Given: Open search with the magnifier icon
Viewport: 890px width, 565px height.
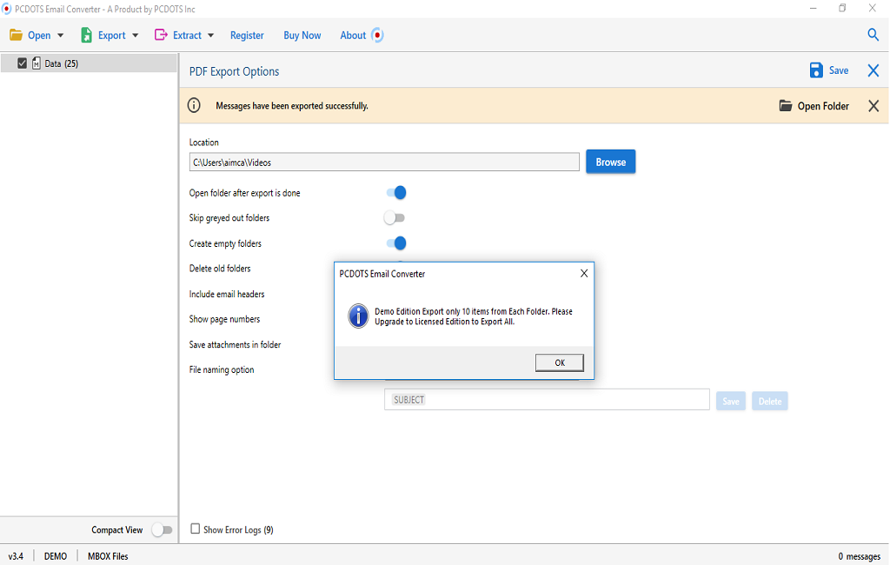Looking at the screenshot, I should pos(873,35).
